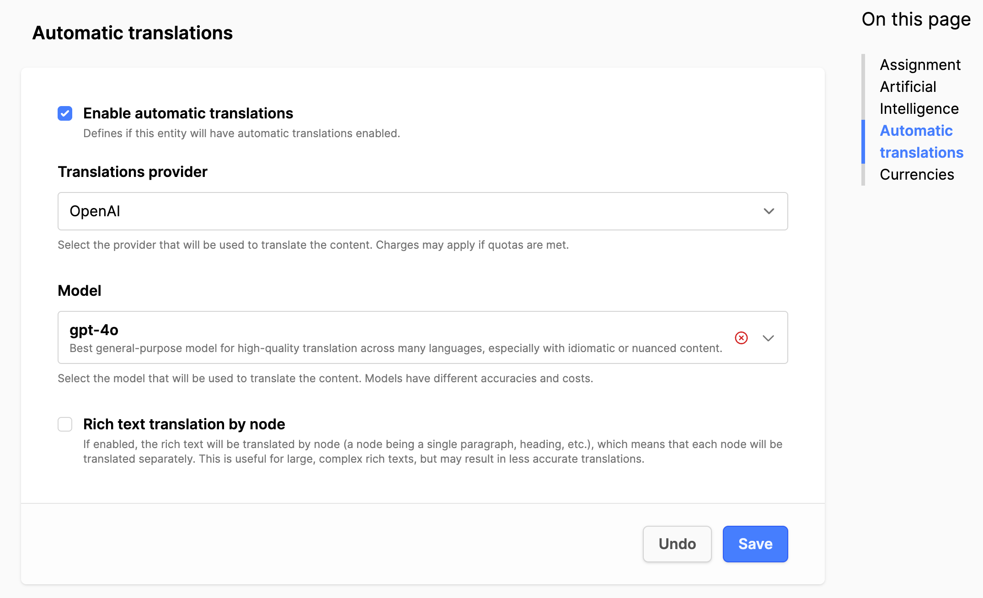Click the gpt-4o model description text
Image resolution: width=983 pixels, height=598 pixels.
[395, 348]
